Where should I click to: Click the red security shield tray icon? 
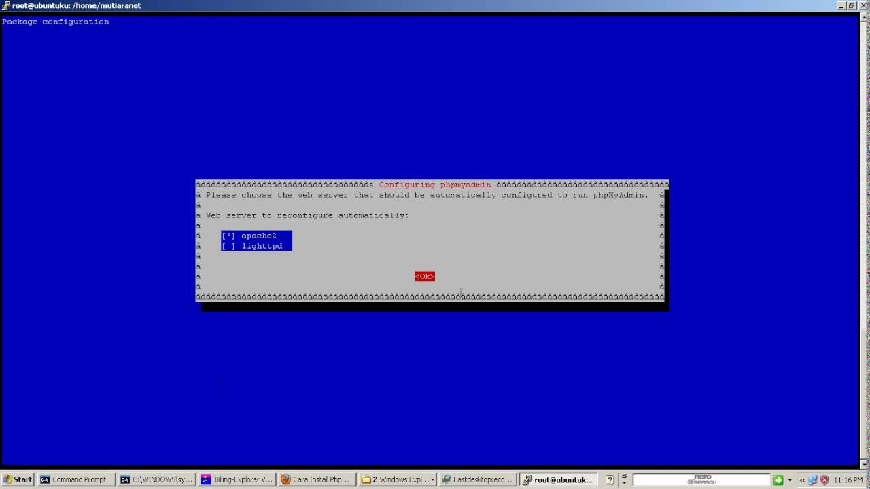[824, 479]
